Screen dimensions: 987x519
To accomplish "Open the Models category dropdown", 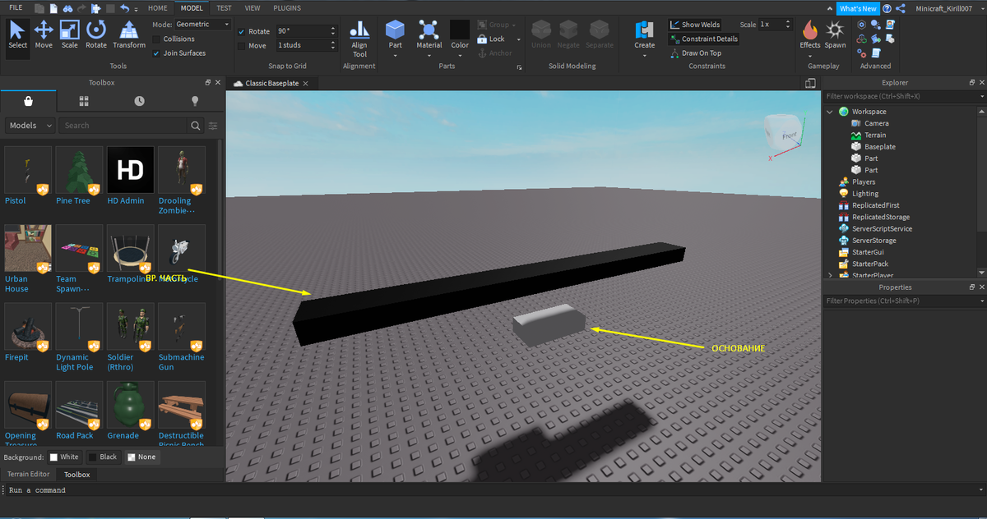I will pos(30,126).
